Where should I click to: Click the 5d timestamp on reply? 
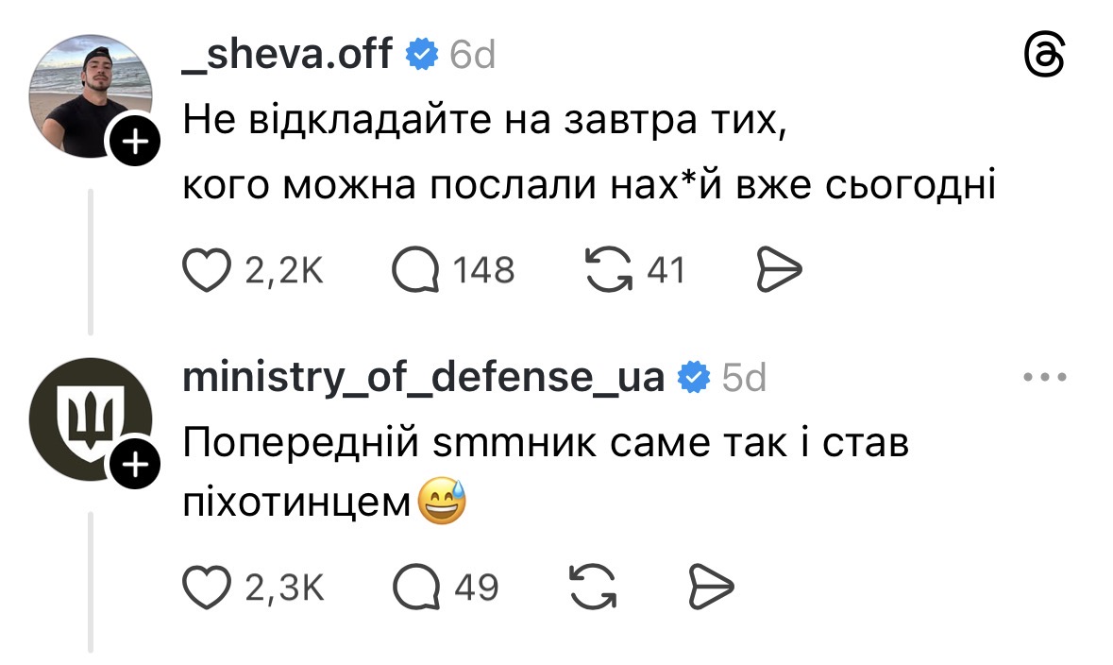click(744, 378)
